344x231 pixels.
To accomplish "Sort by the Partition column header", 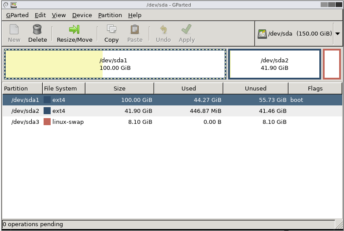I will (x=22, y=88).
